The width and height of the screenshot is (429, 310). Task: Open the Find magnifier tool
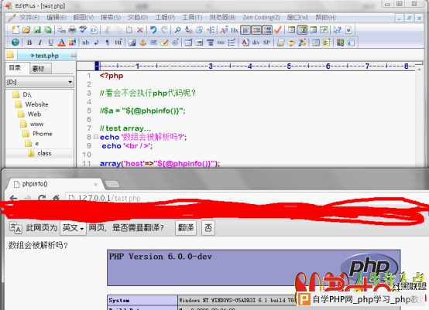[x=177, y=30]
